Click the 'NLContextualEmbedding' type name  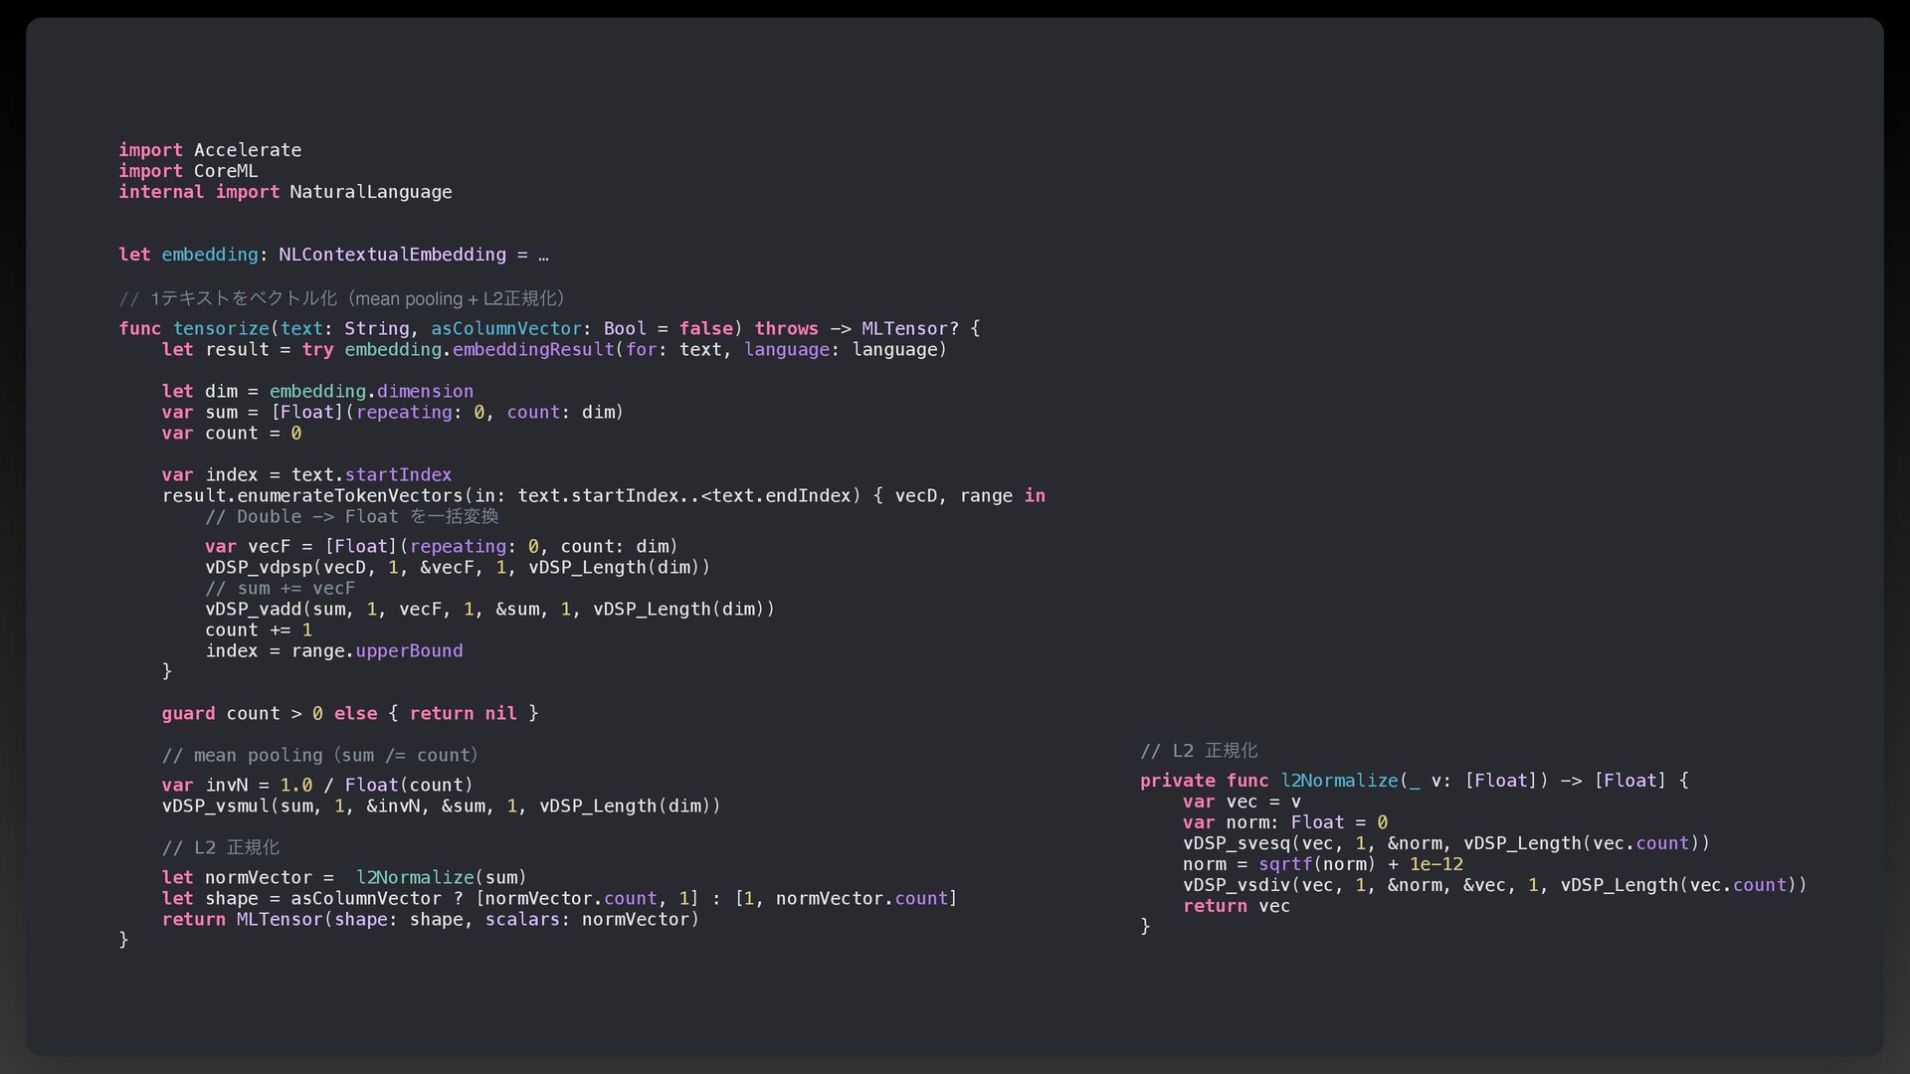pyautogui.click(x=392, y=255)
